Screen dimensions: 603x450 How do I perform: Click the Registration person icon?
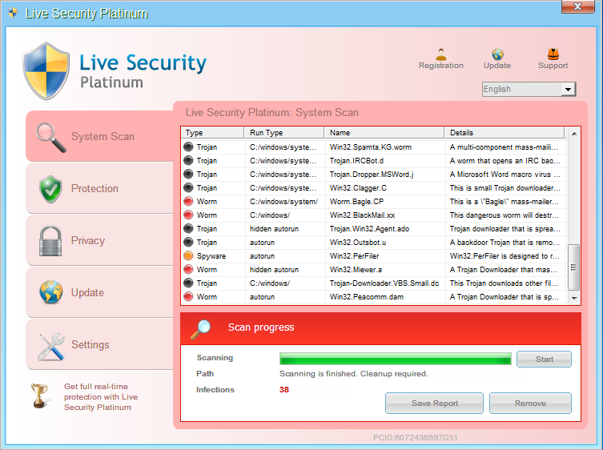[x=441, y=54]
